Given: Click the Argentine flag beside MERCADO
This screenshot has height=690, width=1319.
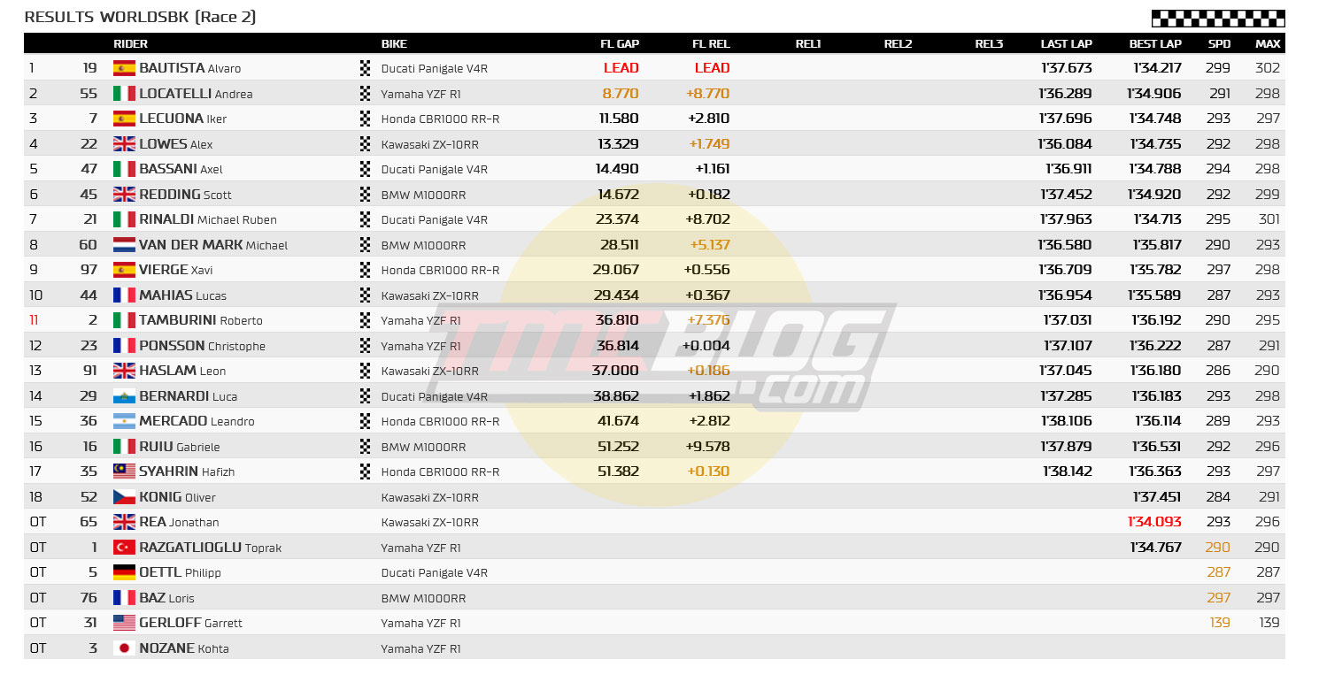Looking at the screenshot, I should [x=124, y=421].
